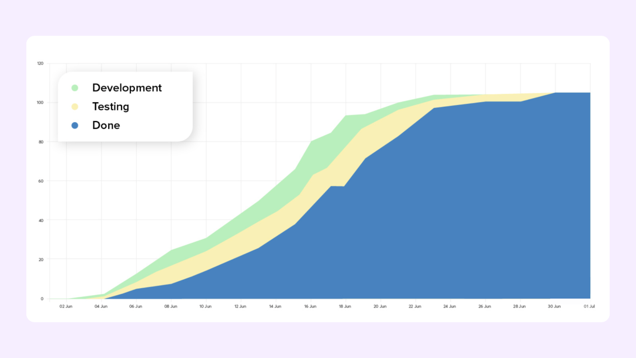This screenshot has width=636, height=358.
Task: Toggle the Done series via its legend label
Action: (106, 125)
